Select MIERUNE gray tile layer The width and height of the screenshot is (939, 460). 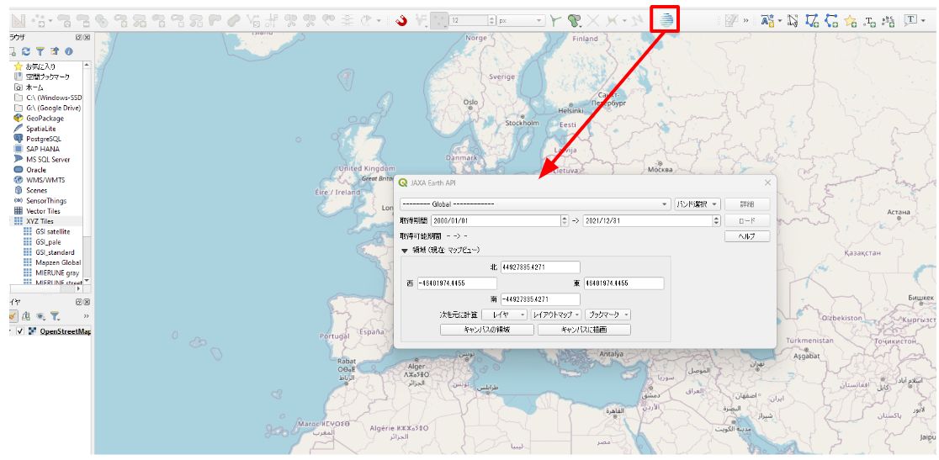click(57, 272)
